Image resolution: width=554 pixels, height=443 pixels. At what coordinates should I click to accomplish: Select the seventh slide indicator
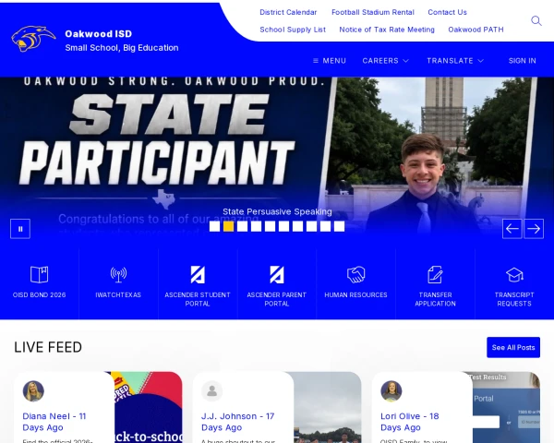click(297, 226)
